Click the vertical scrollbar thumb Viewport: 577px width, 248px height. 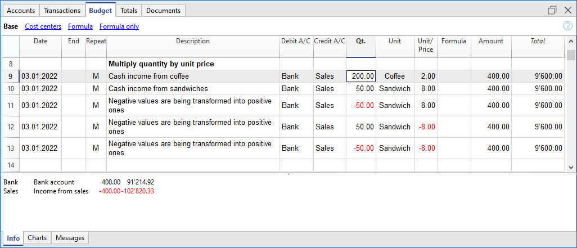pyautogui.click(x=571, y=55)
